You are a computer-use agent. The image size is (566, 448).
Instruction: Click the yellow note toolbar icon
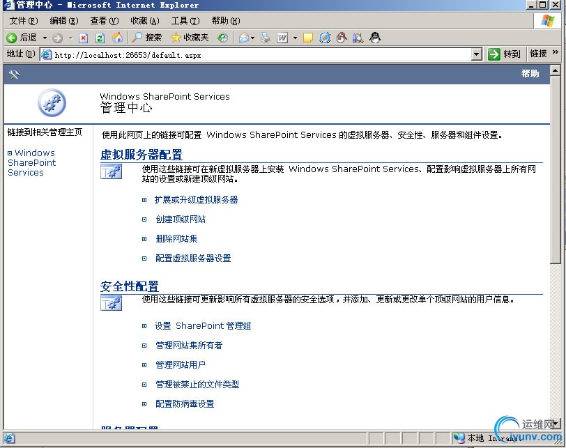[x=307, y=38]
